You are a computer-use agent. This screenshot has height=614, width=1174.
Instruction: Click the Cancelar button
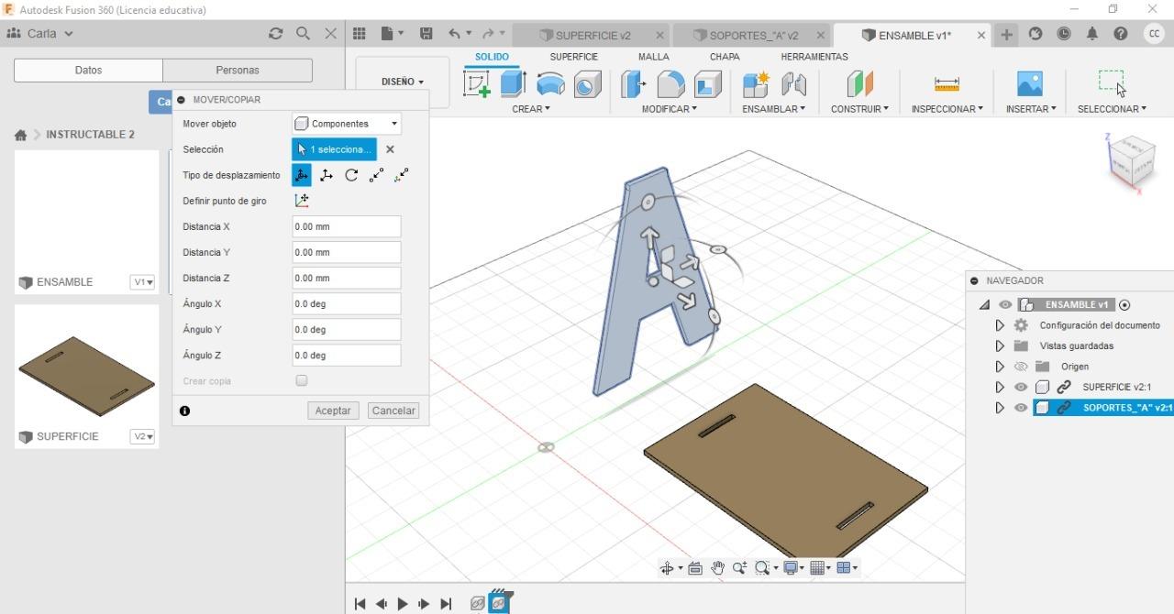click(393, 411)
